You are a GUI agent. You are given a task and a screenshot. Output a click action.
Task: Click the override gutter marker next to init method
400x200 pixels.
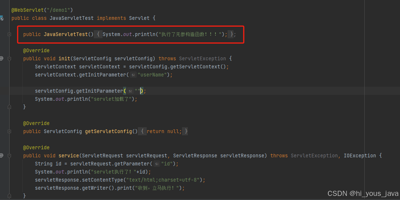[1, 58]
